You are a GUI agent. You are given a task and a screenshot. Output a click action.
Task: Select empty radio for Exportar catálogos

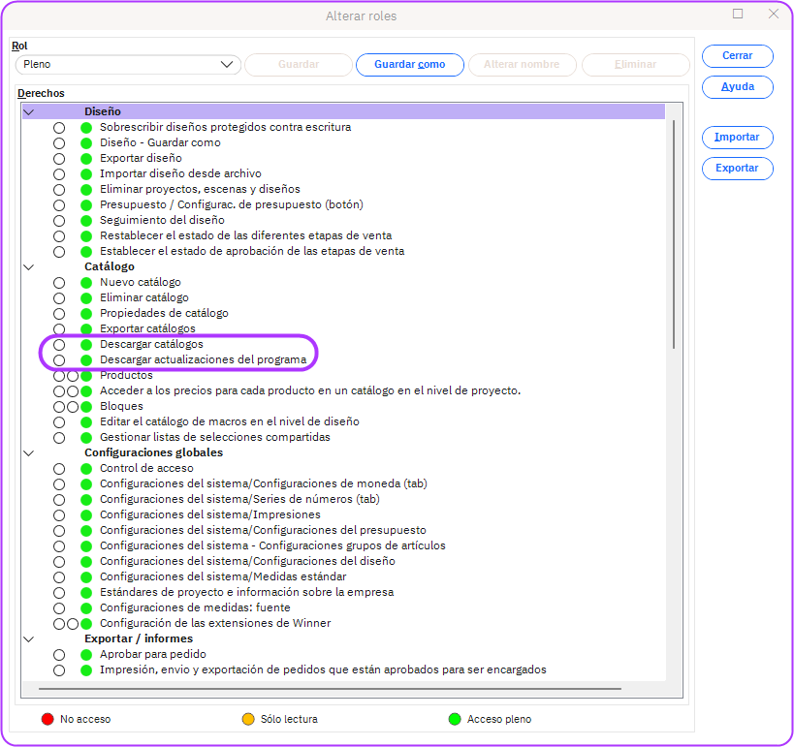pos(59,329)
